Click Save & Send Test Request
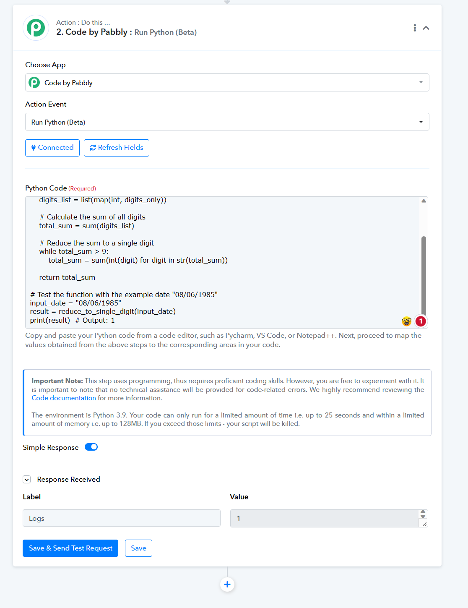Screen dimensions: 468x608 pyautogui.click(x=70, y=548)
